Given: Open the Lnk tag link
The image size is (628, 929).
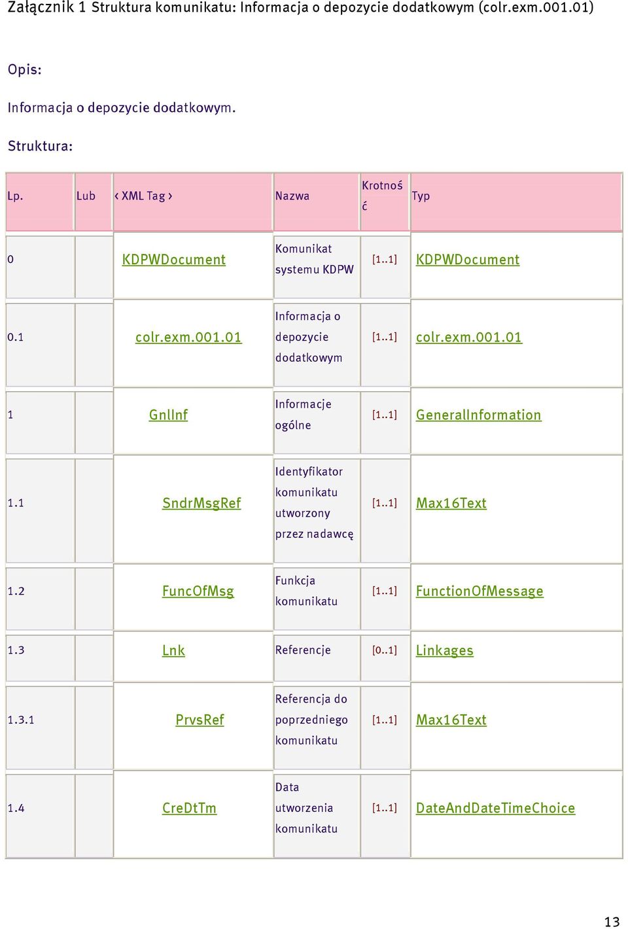Looking at the screenshot, I should 173,650.
